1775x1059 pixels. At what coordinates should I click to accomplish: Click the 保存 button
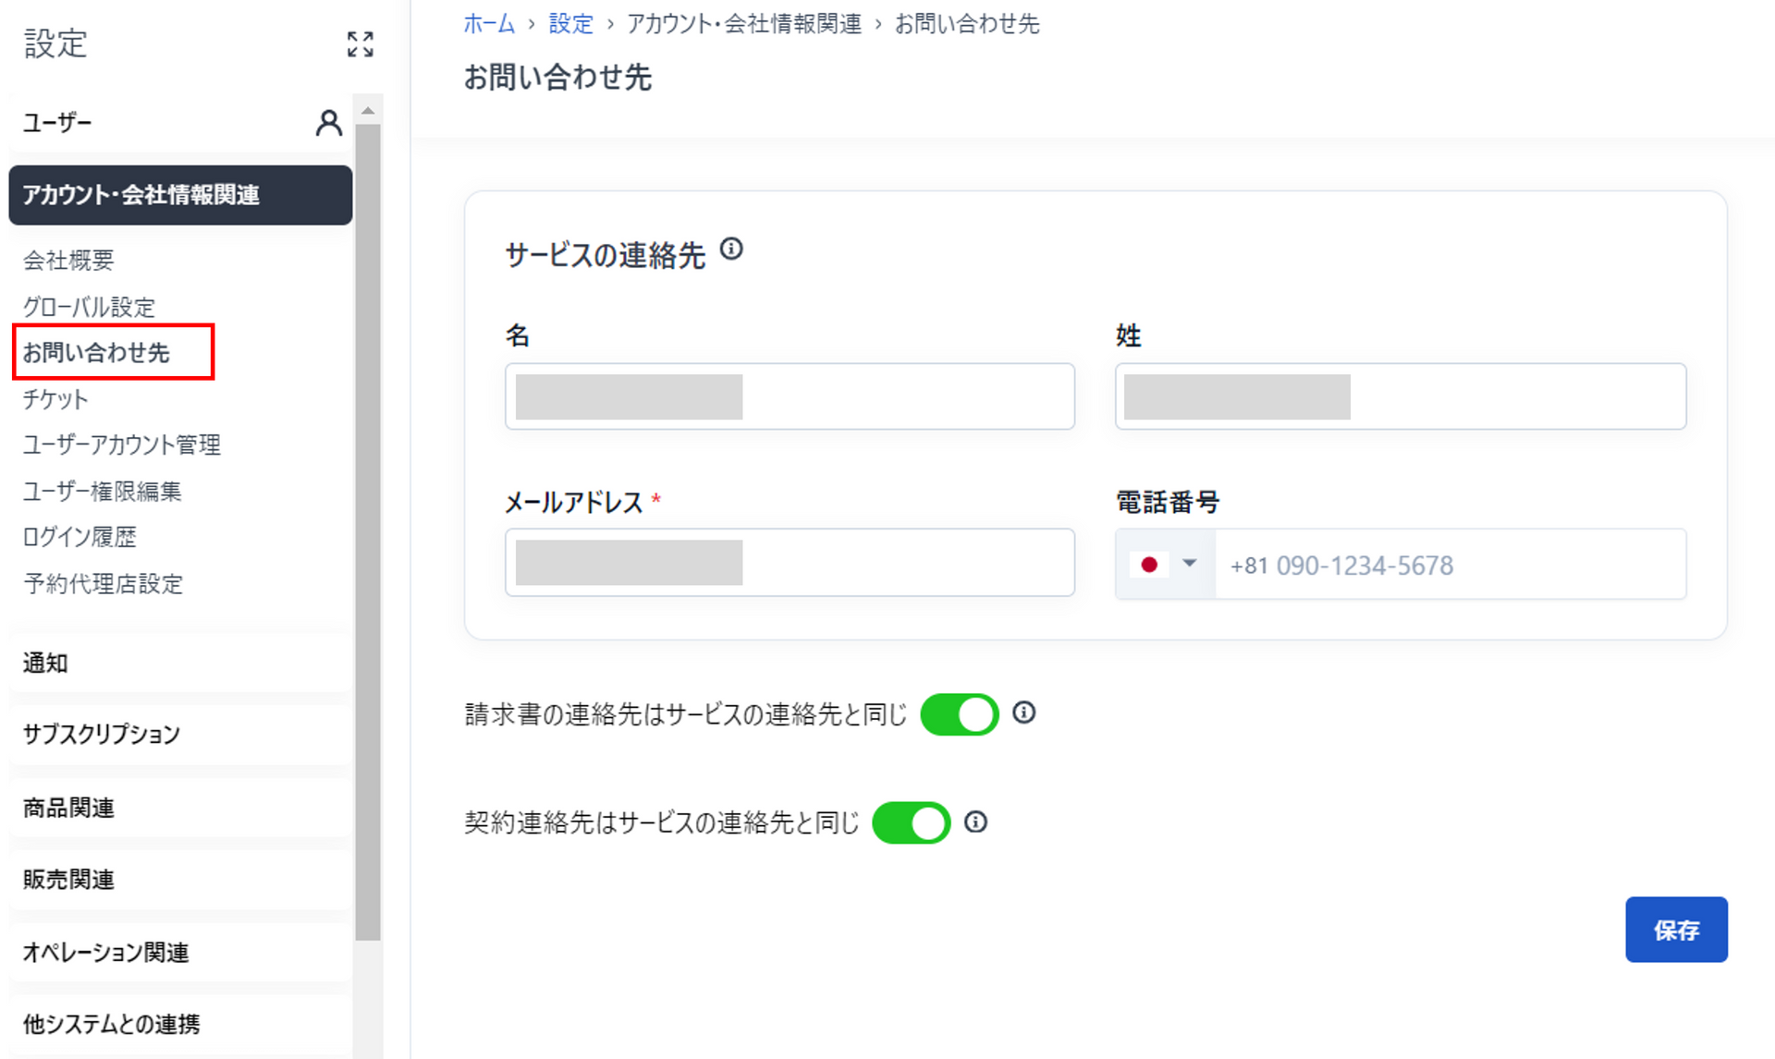click(1675, 930)
